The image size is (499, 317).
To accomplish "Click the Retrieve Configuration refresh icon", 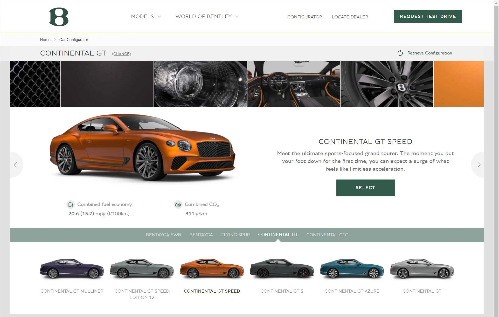I will pyautogui.click(x=400, y=53).
